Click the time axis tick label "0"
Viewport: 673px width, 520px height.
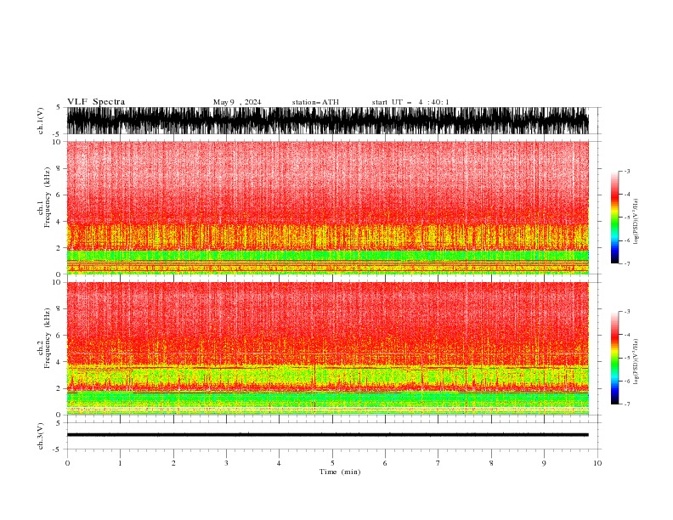tap(67, 463)
